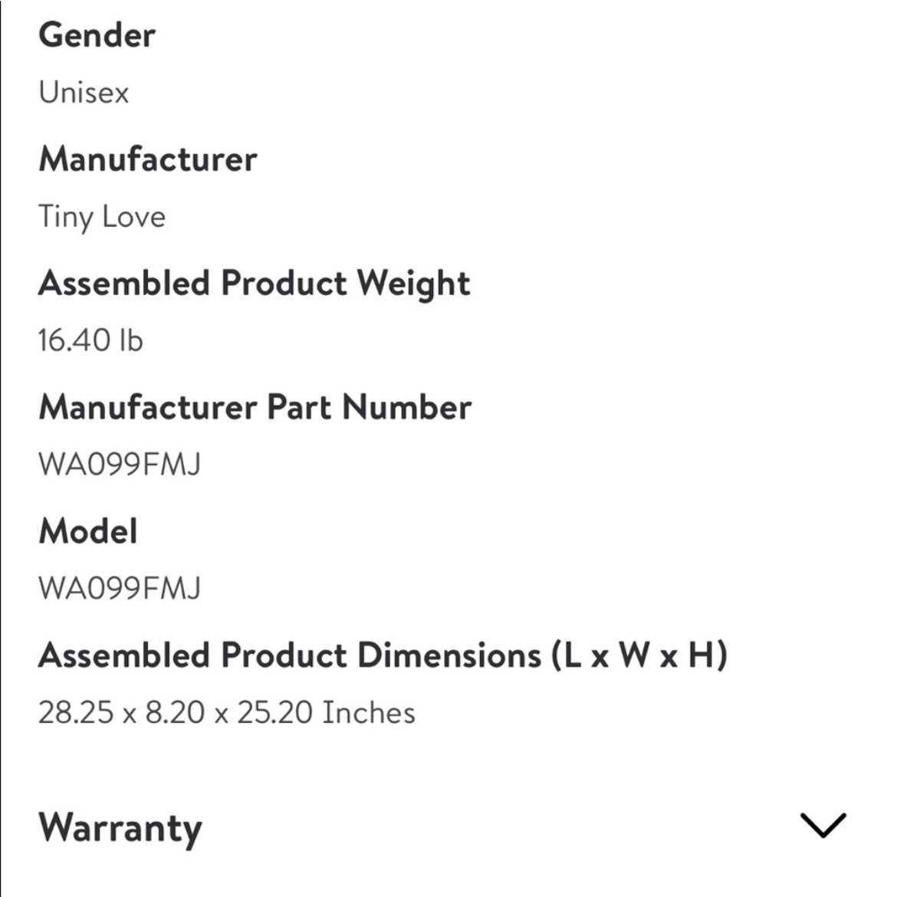Click the WA099FMJ value under Manufacturer Part Number

[120, 464]
